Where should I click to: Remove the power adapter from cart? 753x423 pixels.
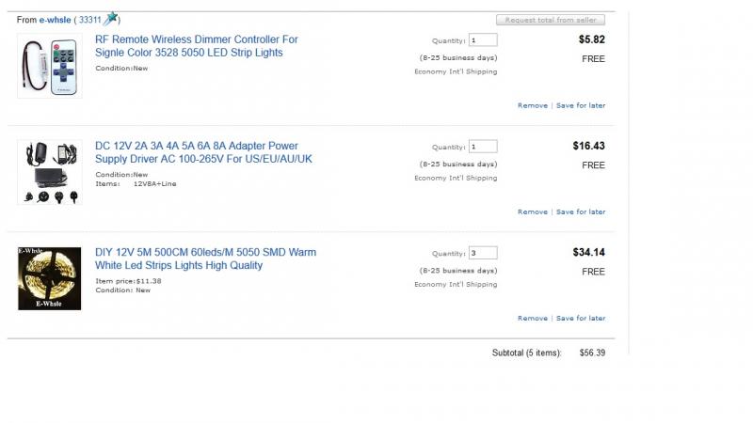coord(533,212)
